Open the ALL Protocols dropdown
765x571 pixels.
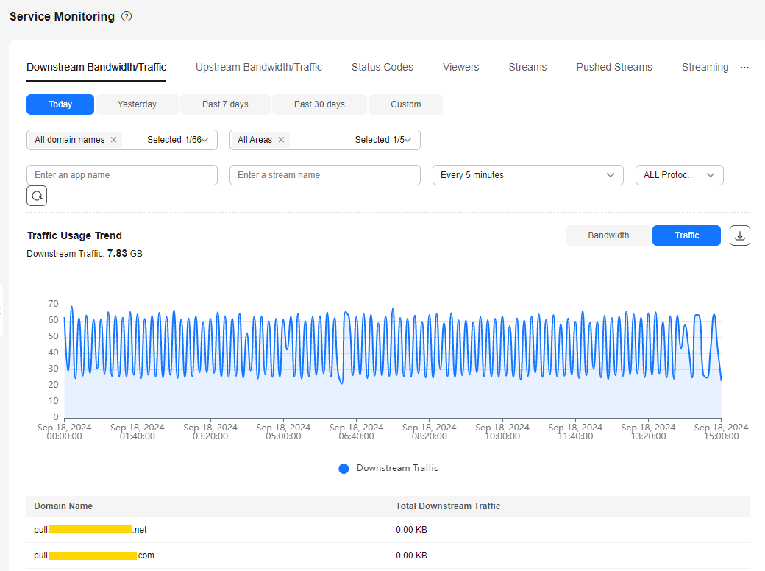click(679, 175)
